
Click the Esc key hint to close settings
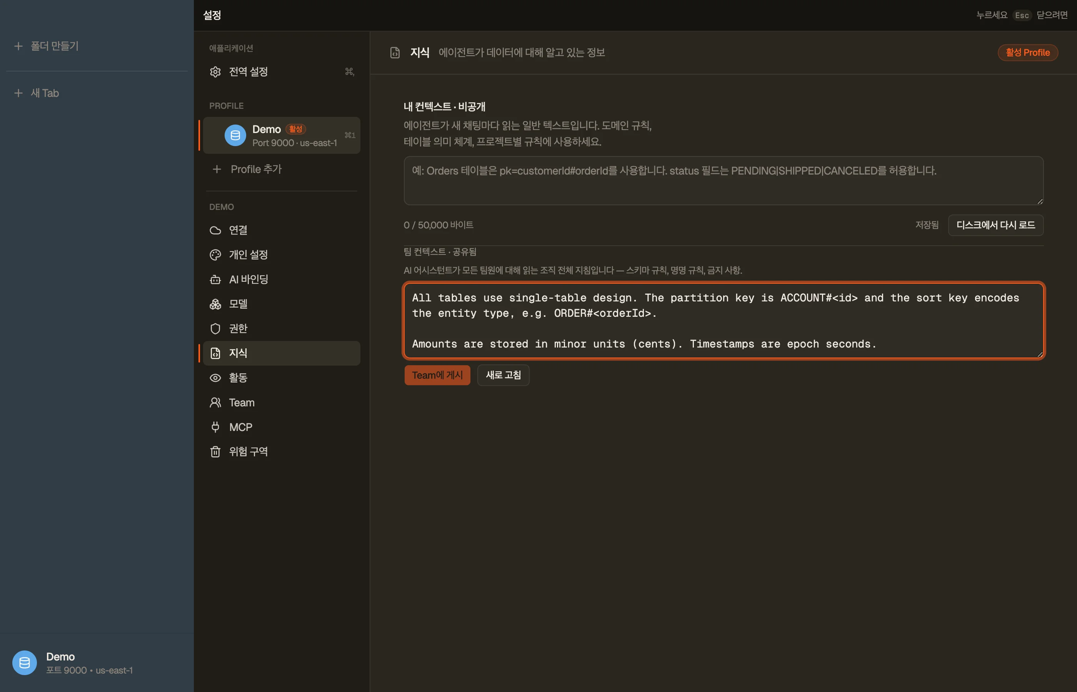click(x=1022, y=15)
